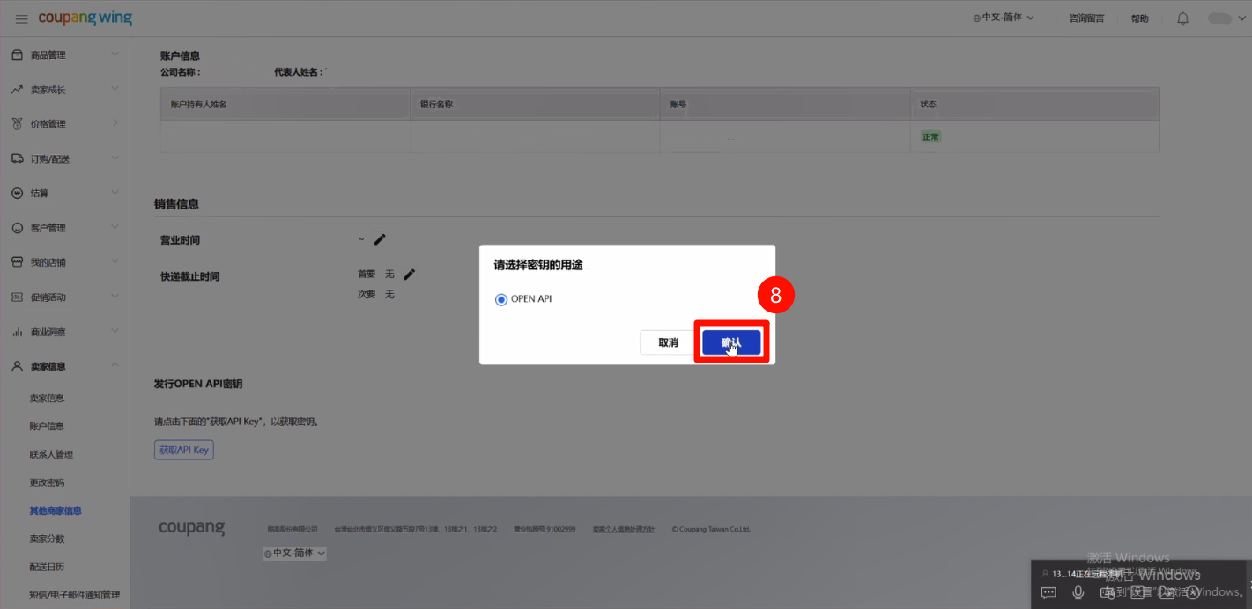Image resolution: width=1252 pixels, height=609 pixels.
Task: Click the 商品管理 sidebar icon
Action: pos(17,55)
